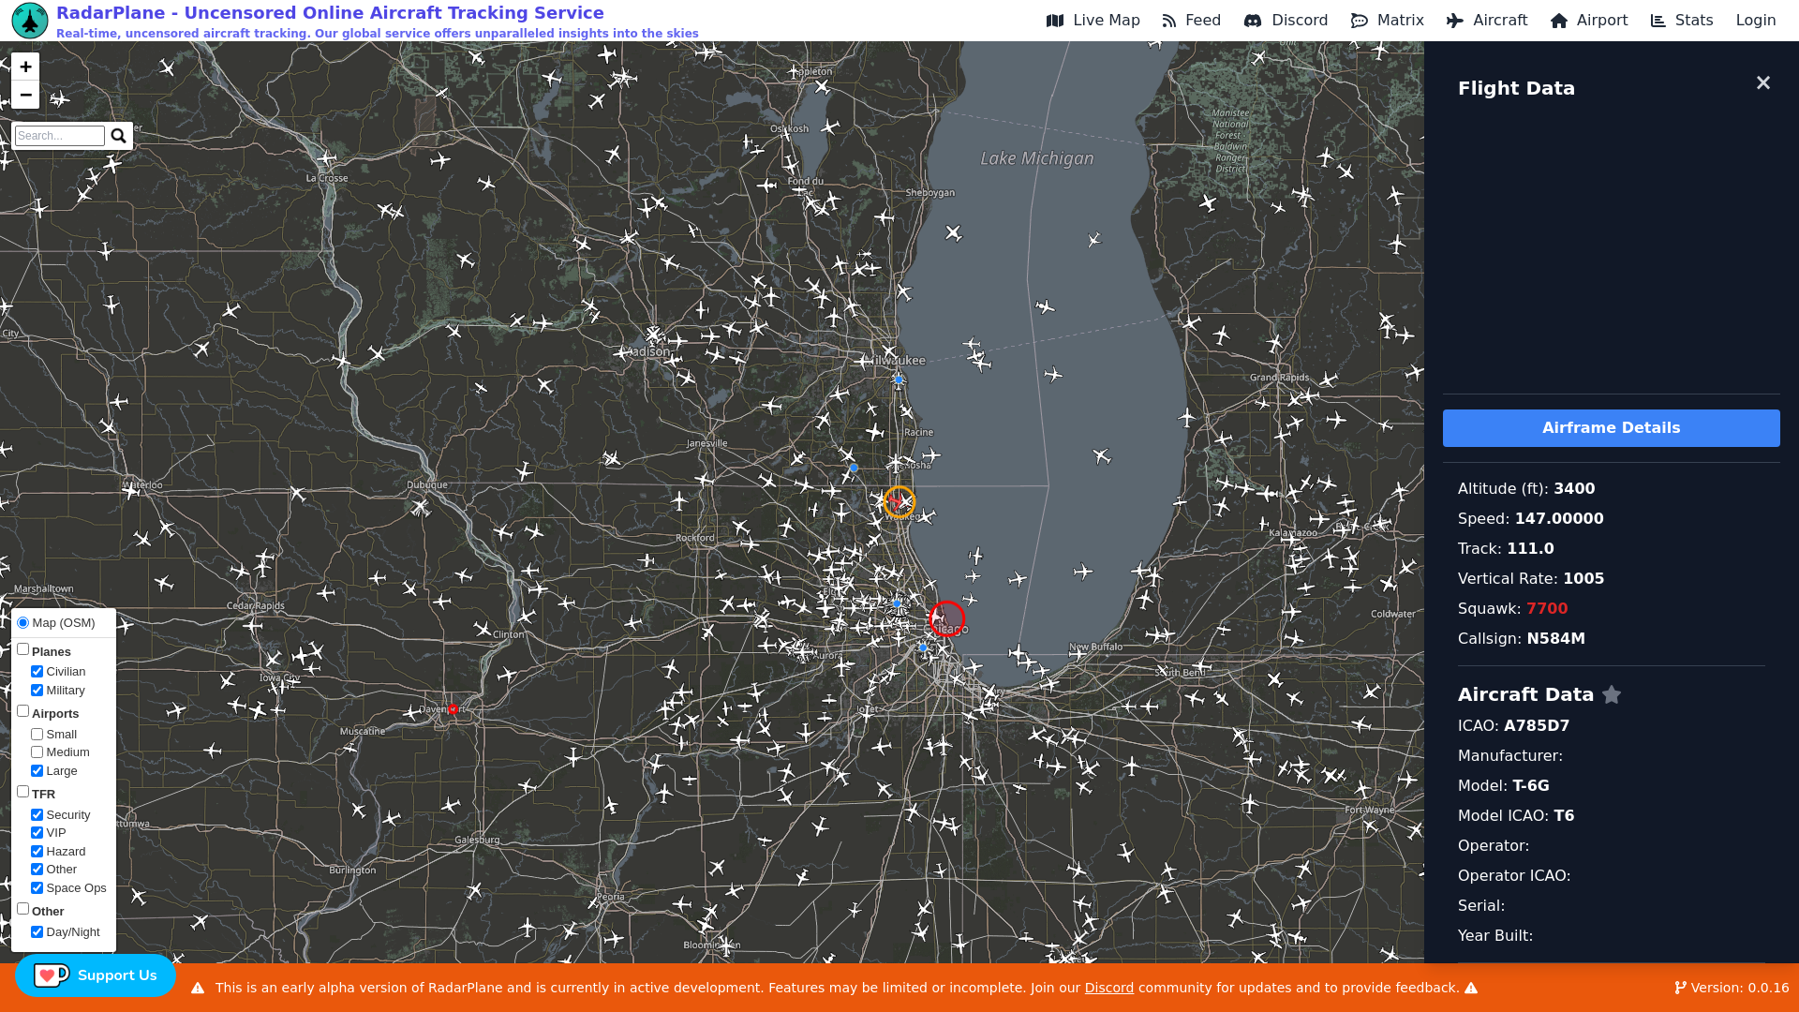Close the Flight Data panel
This screenshot has height=1012, width=1799.
[1762, 83]
